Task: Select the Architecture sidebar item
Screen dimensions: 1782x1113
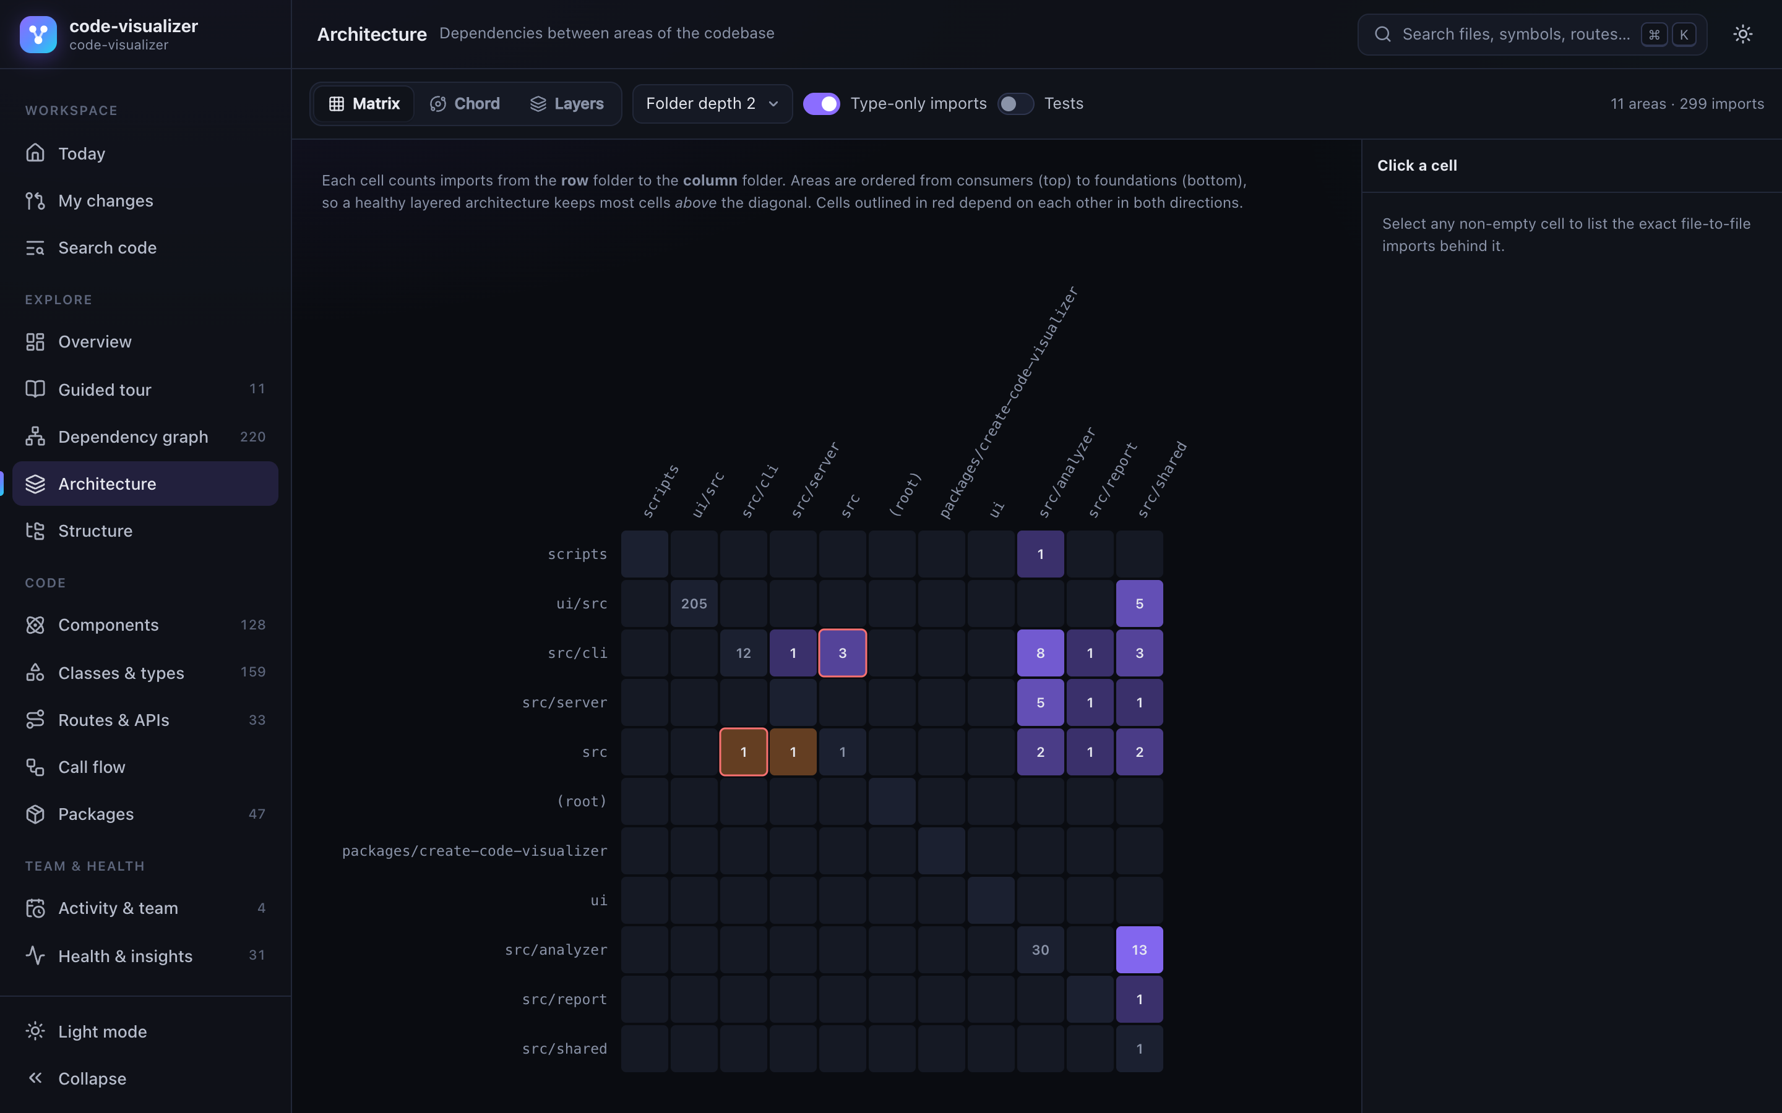Action: tap(145, 484)
